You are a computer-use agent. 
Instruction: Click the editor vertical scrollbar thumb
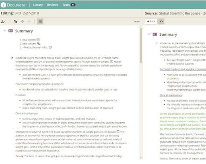(x=141, y=45)
